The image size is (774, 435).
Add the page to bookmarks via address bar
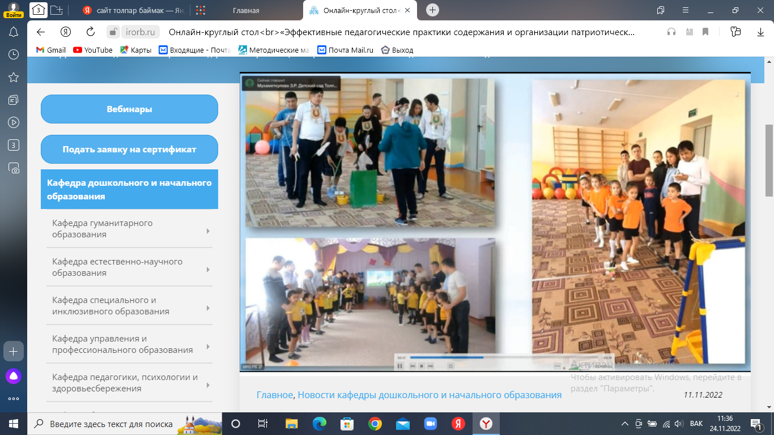tap(705, 32)
